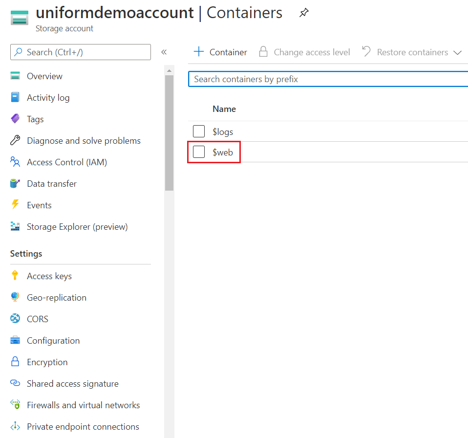This screenshot has width=468, height=438.
Task: Sort by the Name column header
Action: coord(224,109)
